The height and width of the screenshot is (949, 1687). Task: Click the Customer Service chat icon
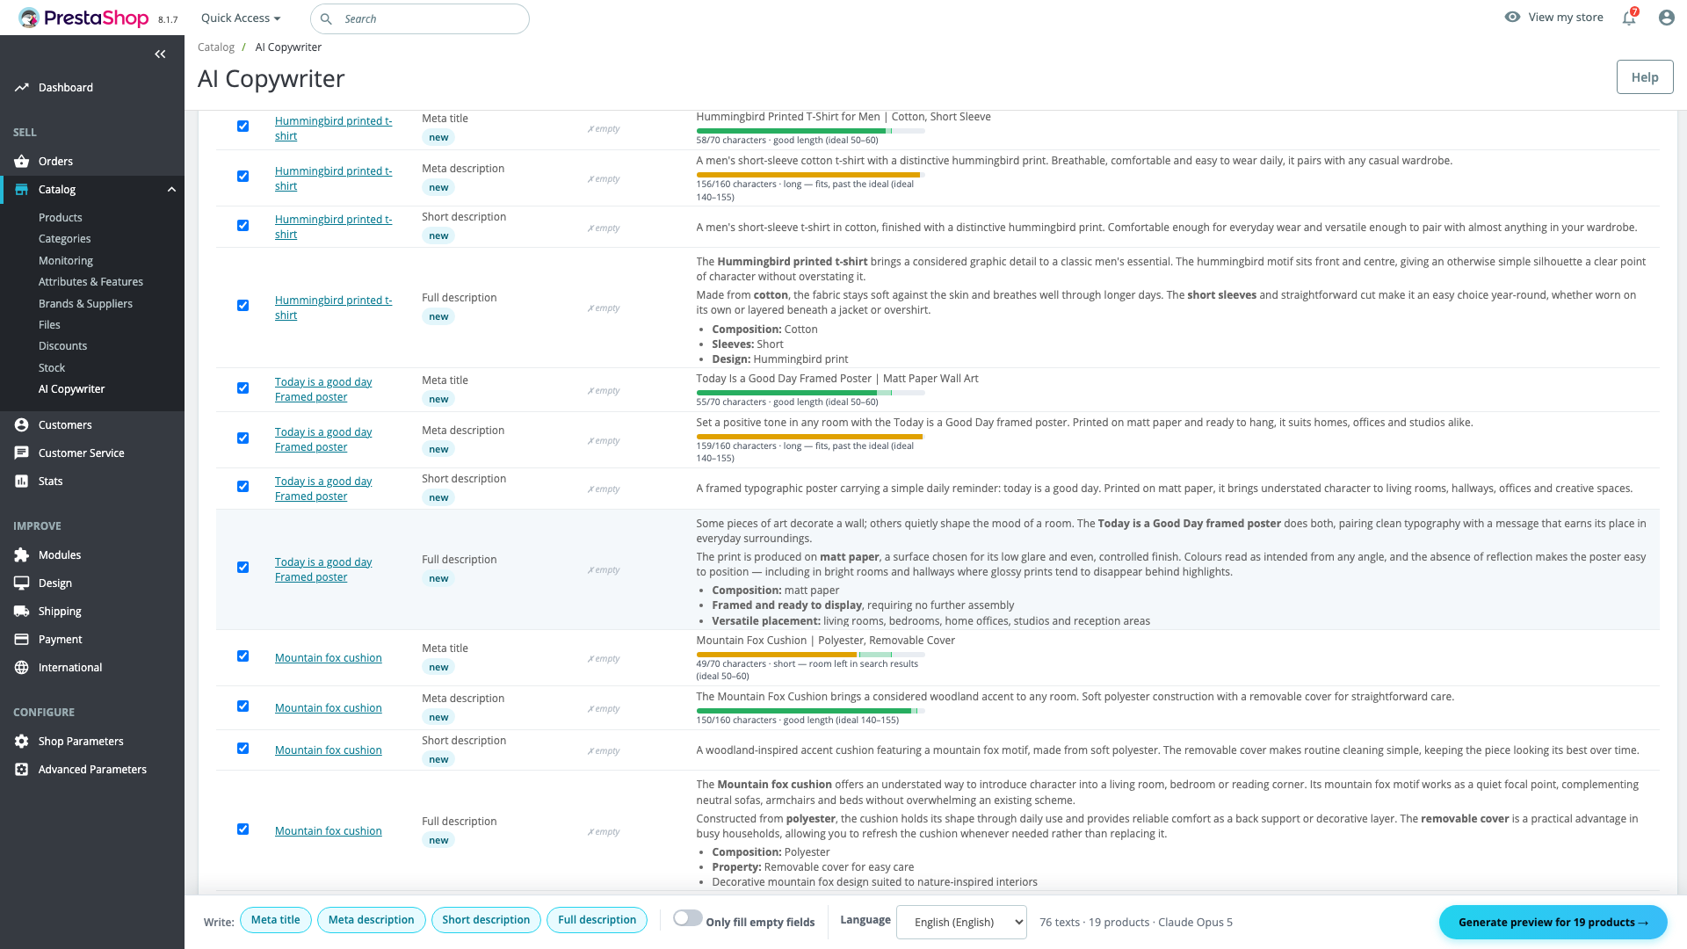[22, 453]
